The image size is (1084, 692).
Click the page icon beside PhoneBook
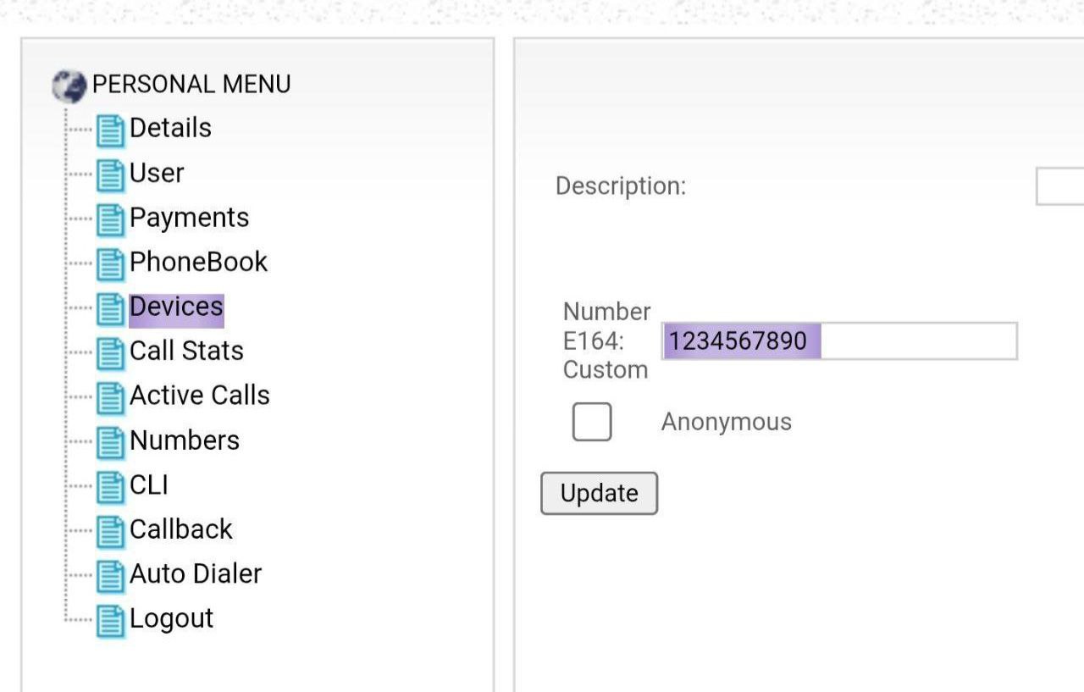pyautogui.click(x=110, y=264)
